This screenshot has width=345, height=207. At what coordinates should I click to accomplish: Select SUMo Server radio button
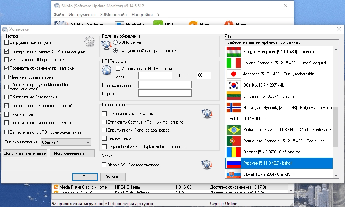[x=115, y=42]
